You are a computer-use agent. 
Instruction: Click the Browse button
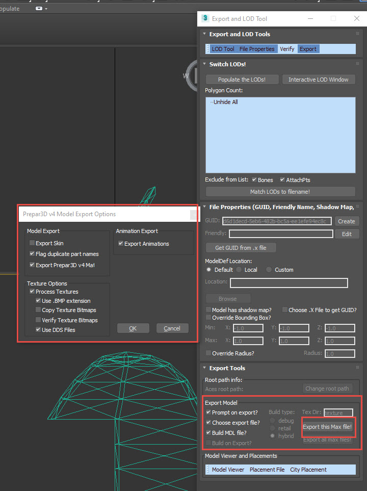(x=228, y=299)
